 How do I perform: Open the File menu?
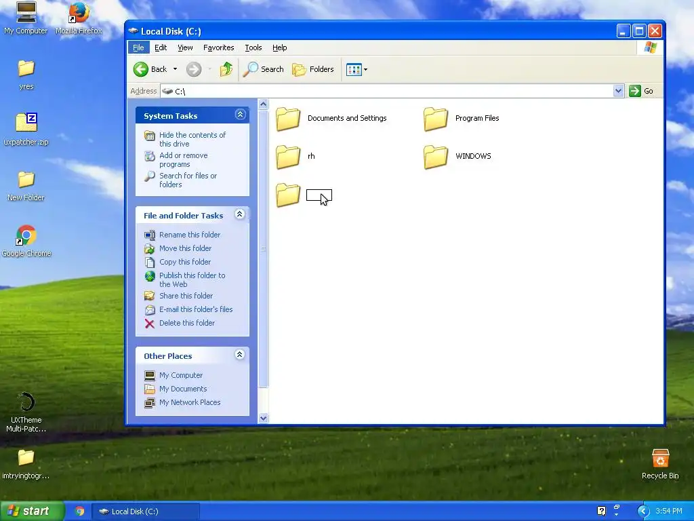coord(138,47)
